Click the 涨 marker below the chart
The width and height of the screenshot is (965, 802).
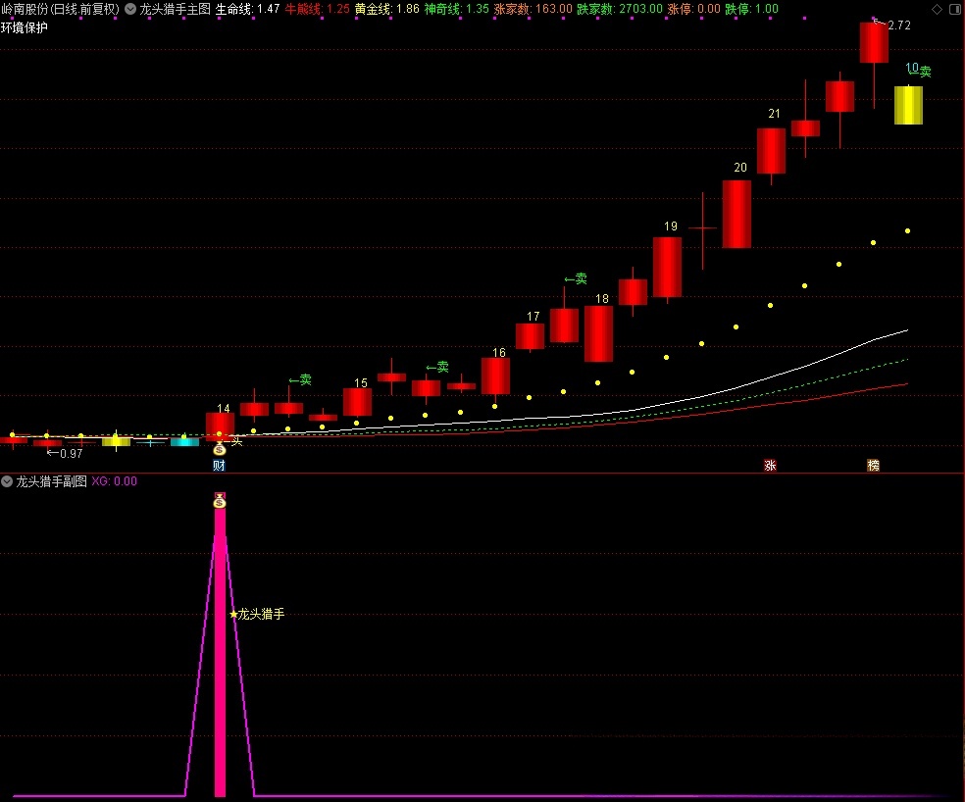click(x=770, y=466)
